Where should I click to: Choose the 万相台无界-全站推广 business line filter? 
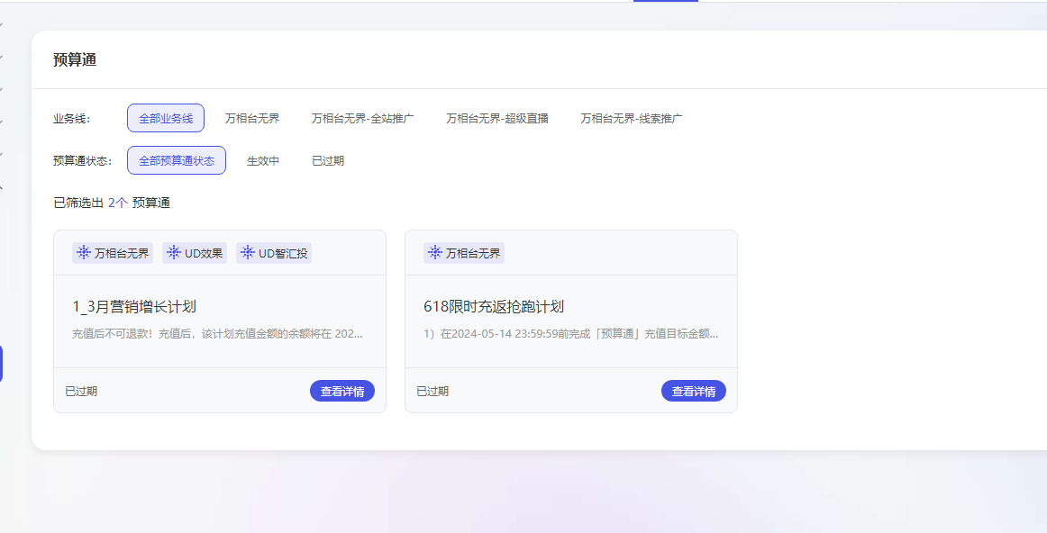(362, 118)
